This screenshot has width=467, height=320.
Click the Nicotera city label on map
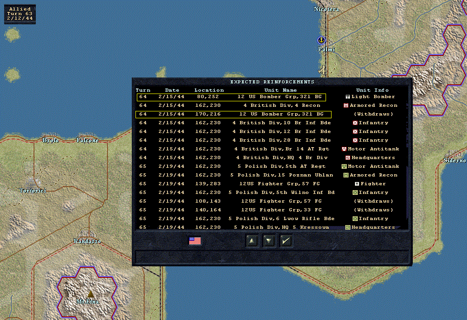326,9
